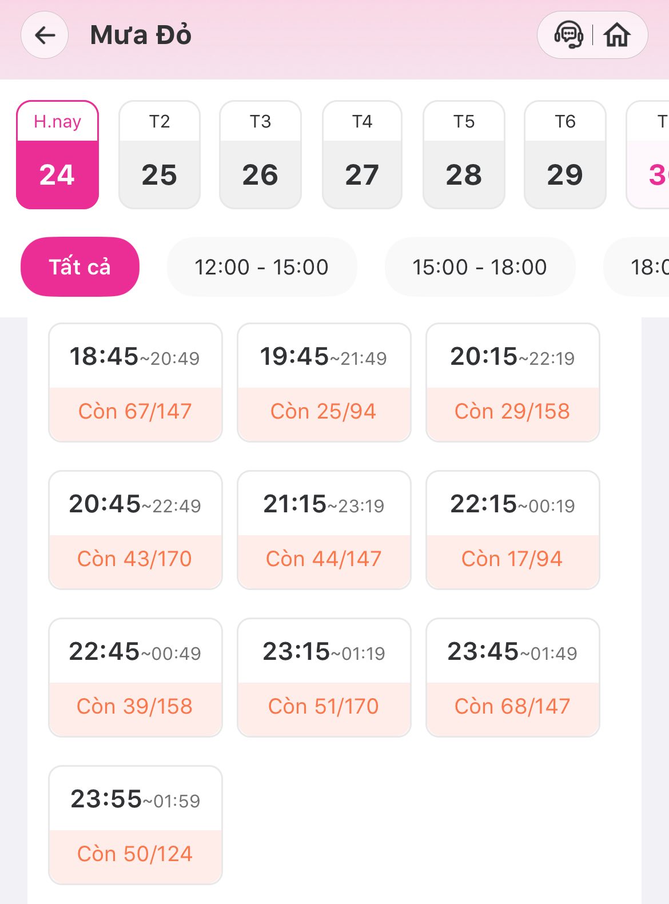Filter showtimes 12:00 - 15:00
669x904 pixels.
261,267
